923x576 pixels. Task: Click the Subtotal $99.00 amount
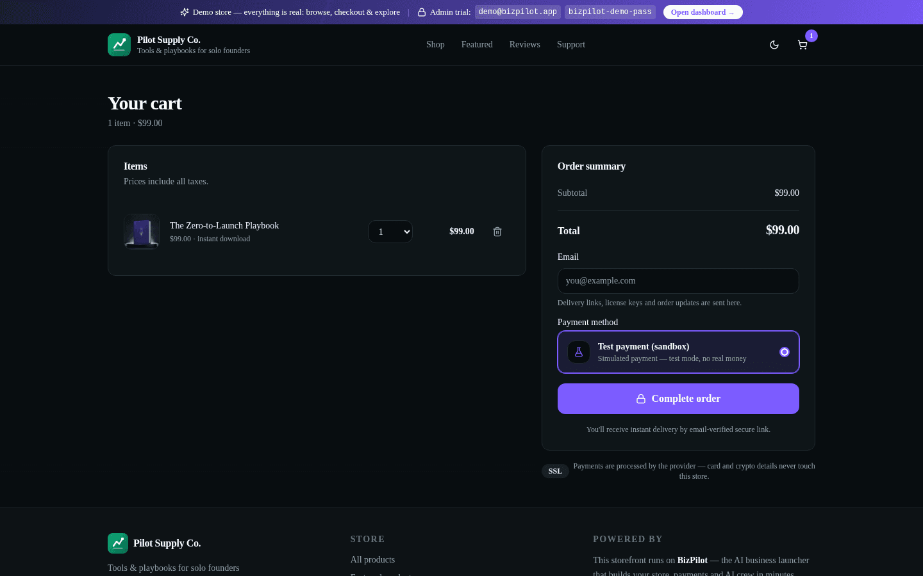tap(787, 193)
